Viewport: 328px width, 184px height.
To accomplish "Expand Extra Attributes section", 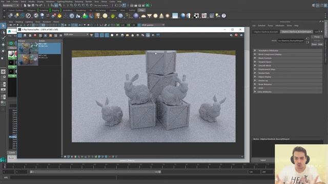I will (x=288, y=92).
